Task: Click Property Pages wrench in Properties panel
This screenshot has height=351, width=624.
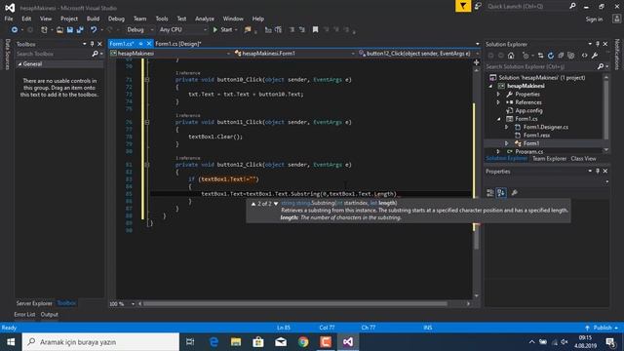Action: 514,193
